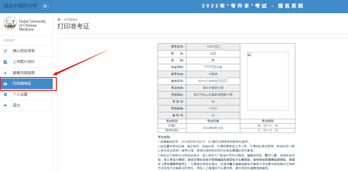Click the home icon in the breadcrumb

[59, 19]
